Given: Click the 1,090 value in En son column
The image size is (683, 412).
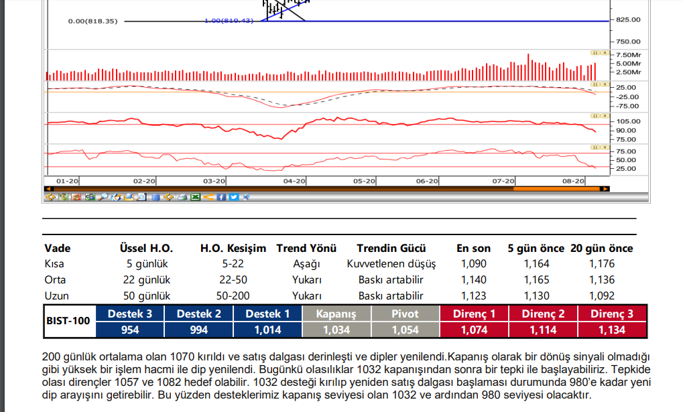Looking at the screenshot, I should [473, 264].
